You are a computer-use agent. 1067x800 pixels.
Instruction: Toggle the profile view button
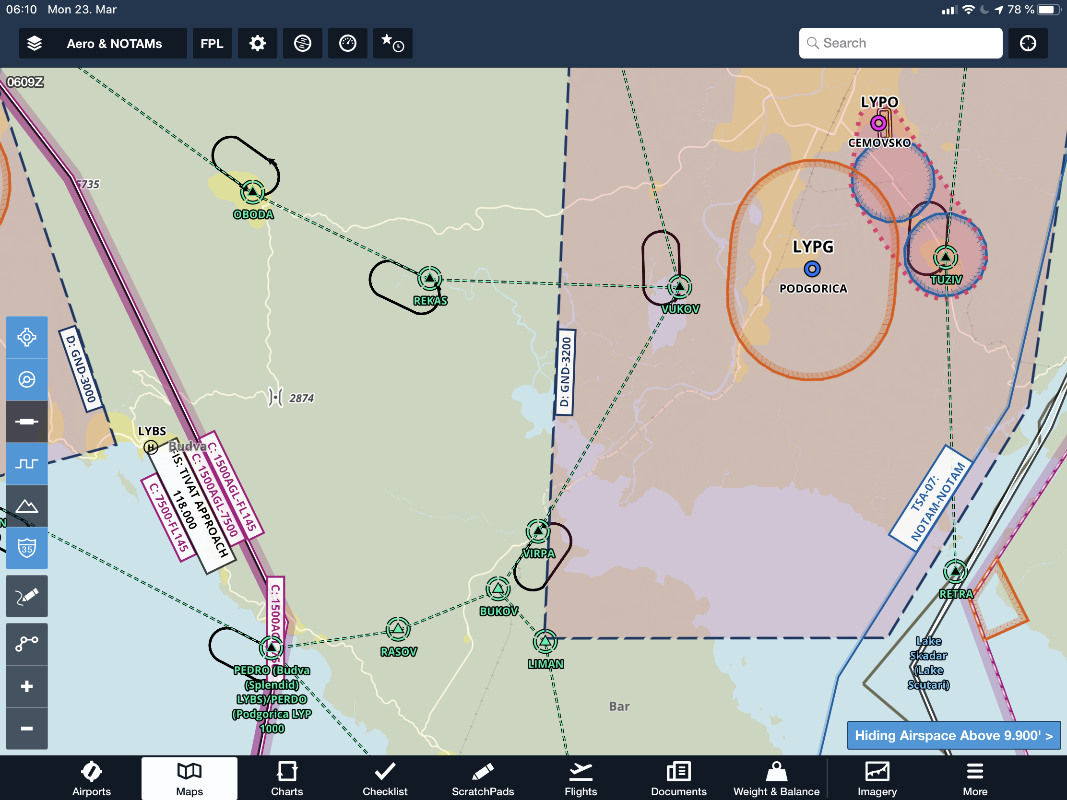point(26,464)
